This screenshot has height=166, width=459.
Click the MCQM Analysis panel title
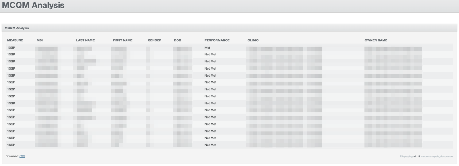[x=17, y=28]
